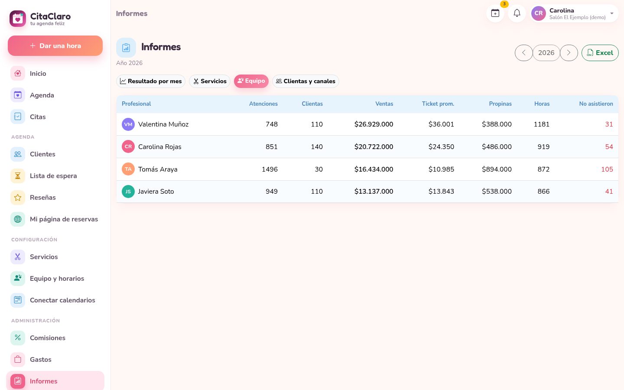
Task: Click Valentina Muñoz name in table
Action: [163, 124]
